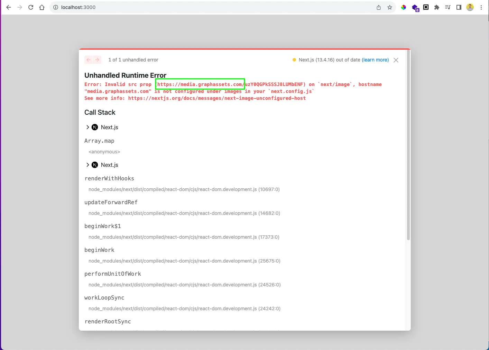Close the error overlay
489x350 pixels.
(396, 60)
